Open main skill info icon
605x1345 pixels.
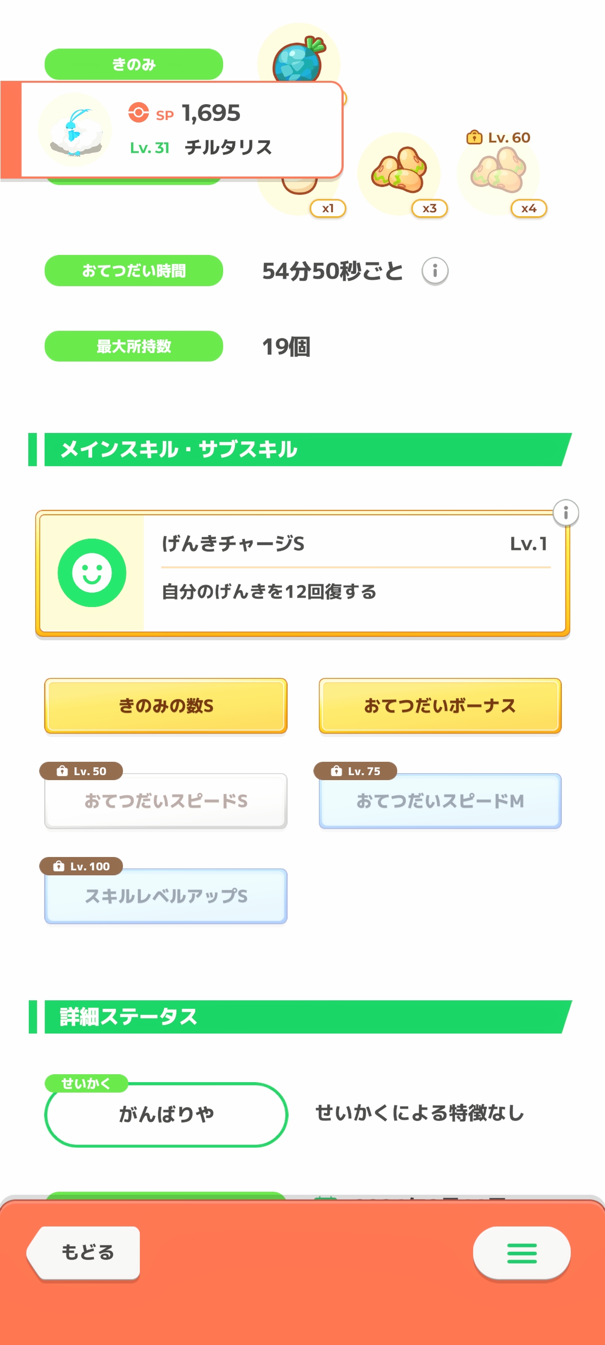coord(565,513)
